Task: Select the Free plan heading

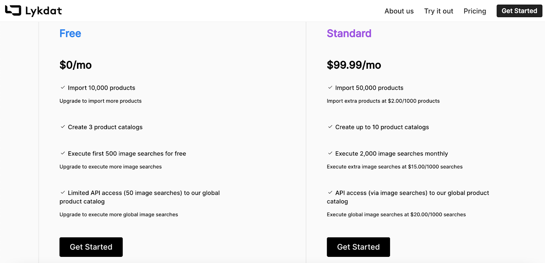Action: (70, 33)
